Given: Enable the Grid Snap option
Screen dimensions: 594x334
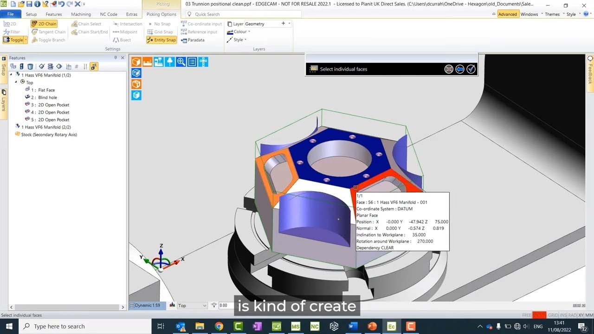Looking at the screenshot, I should [x=160, y=32].
